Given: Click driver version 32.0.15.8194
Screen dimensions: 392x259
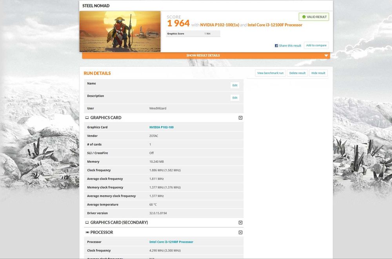Looking at the screenshot, I should pos(158,213).
